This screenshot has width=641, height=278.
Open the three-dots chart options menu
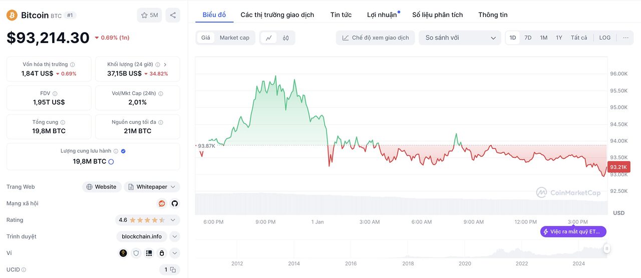pos(625,38)
